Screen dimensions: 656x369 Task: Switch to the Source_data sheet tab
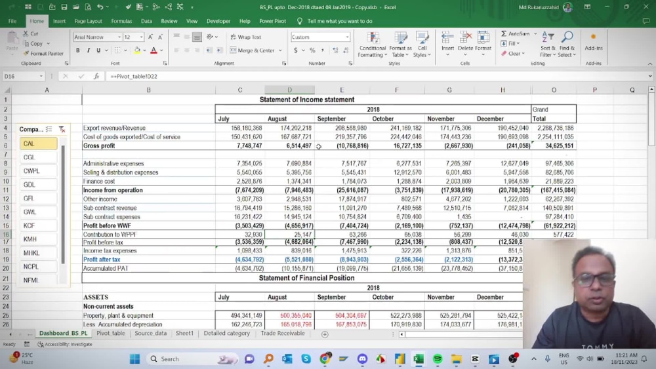pos(151,334)
